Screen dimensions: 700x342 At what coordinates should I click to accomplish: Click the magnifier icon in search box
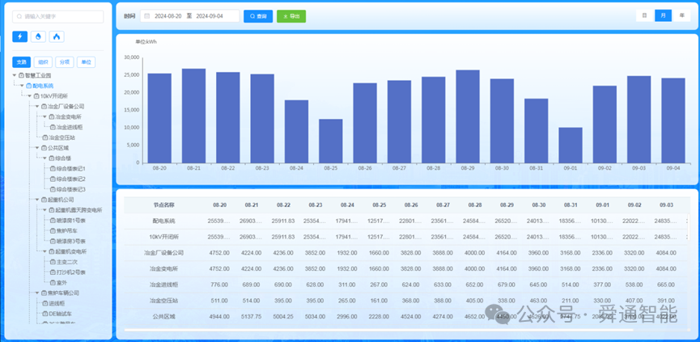(x=19, y=16)
